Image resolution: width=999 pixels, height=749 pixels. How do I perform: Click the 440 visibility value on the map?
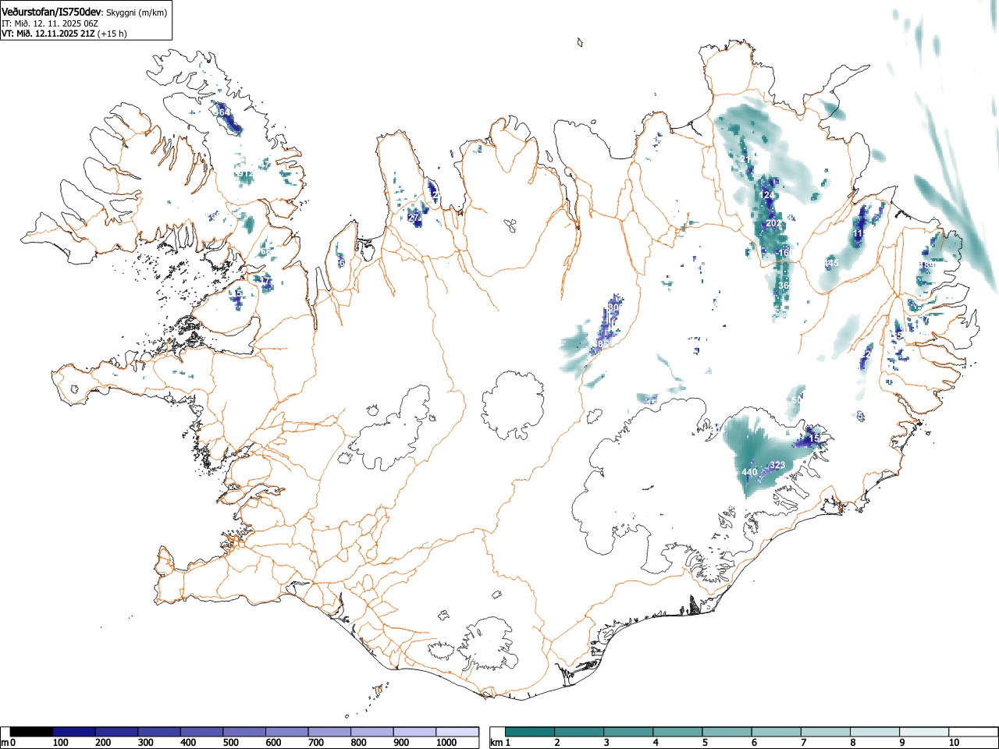click(x=749, y=472)
